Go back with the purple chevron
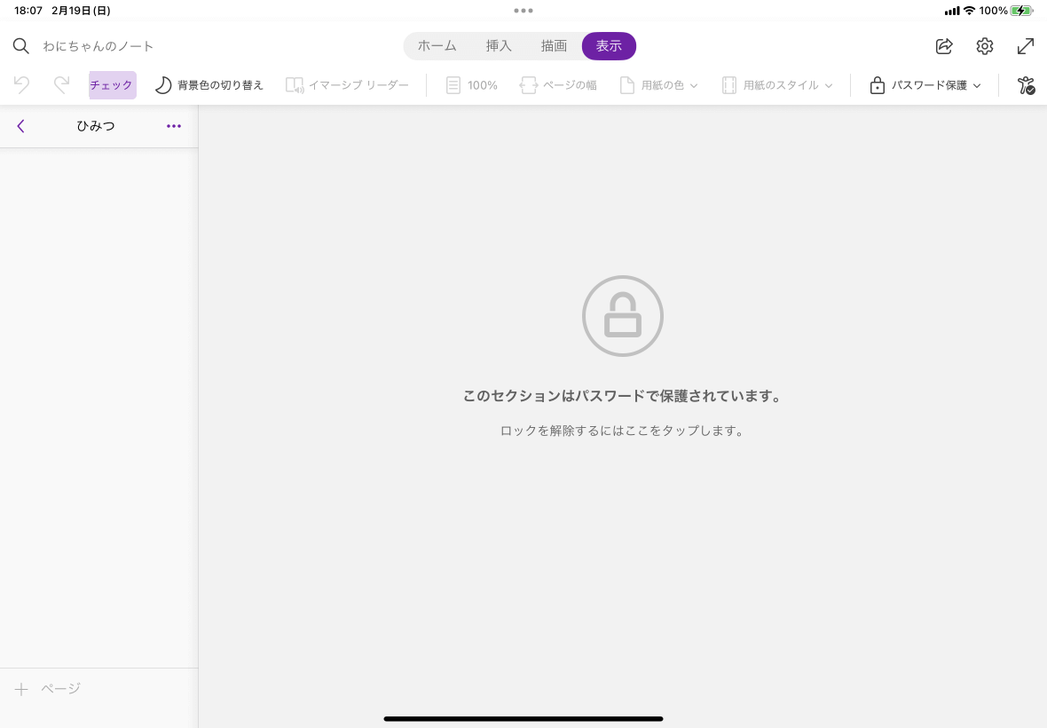 pos(20,126)
